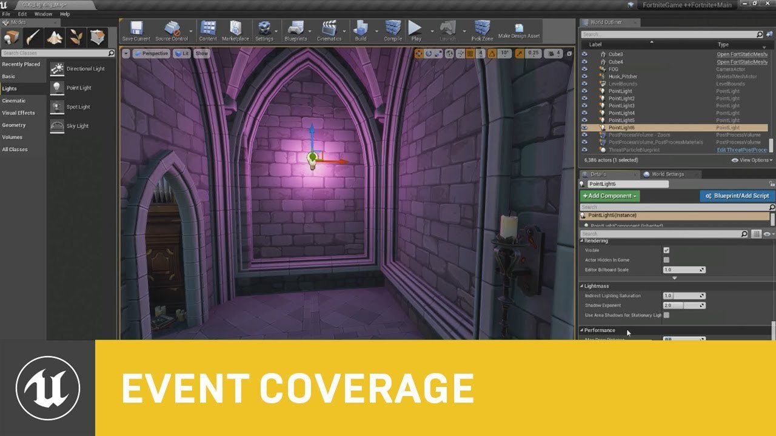Click the Blueprint/Add Script button
This screenshot has width=776, height=436.
click(x=737, y=196)
